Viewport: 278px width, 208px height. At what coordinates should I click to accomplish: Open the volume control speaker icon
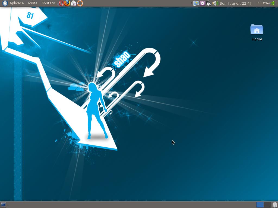pyautogui.click(x=215, y=3)
